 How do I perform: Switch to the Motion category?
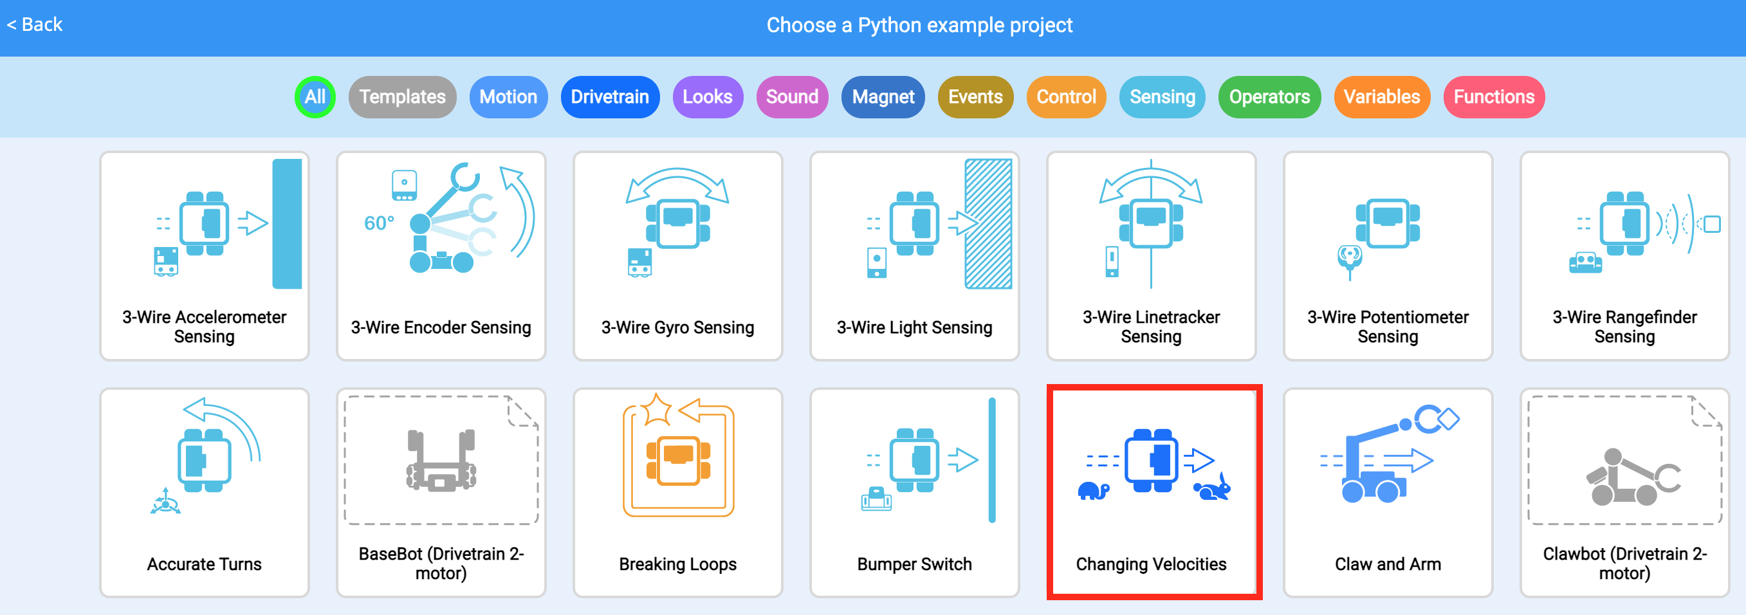[x=508, y=97]
